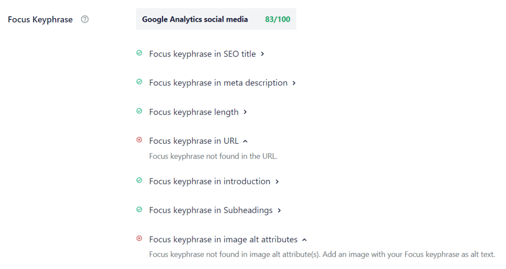Expand the Focus keyphrase in Subheadings item
Viewport: 506px width, 269px height.
click(x=279, y=210)
